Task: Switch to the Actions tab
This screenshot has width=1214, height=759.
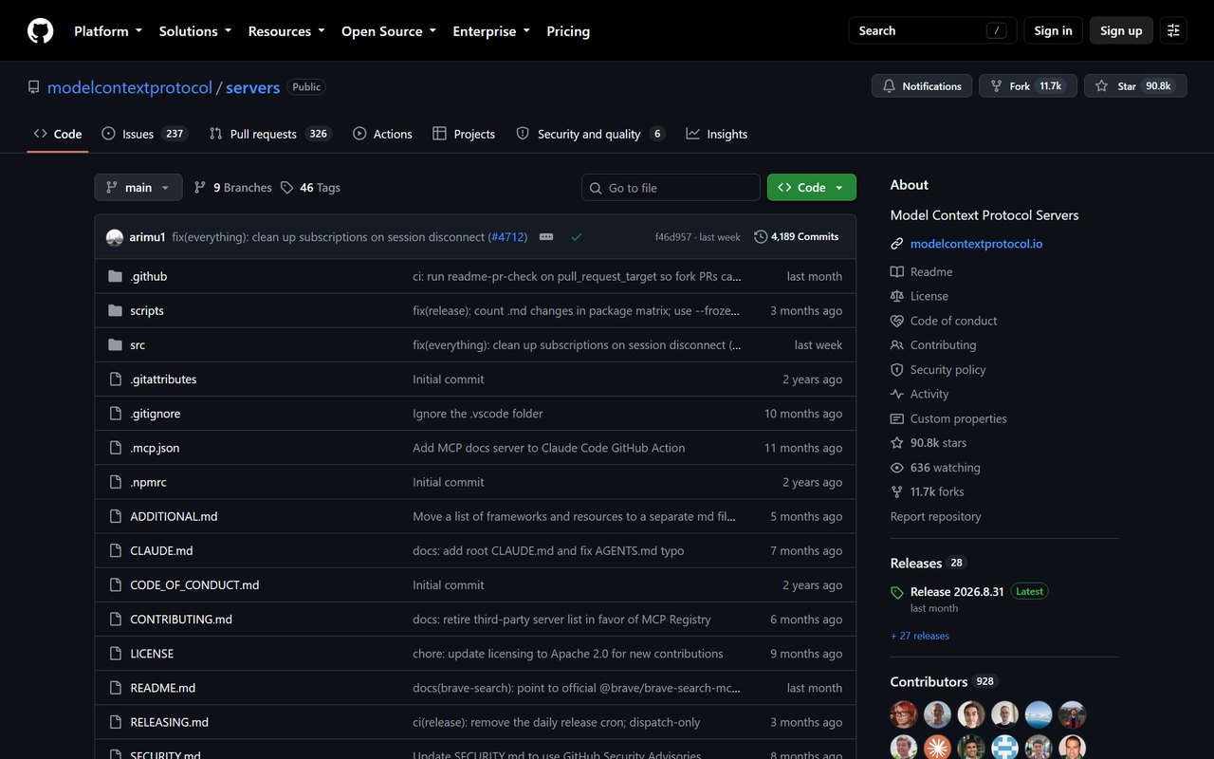Action: (382, 134)
